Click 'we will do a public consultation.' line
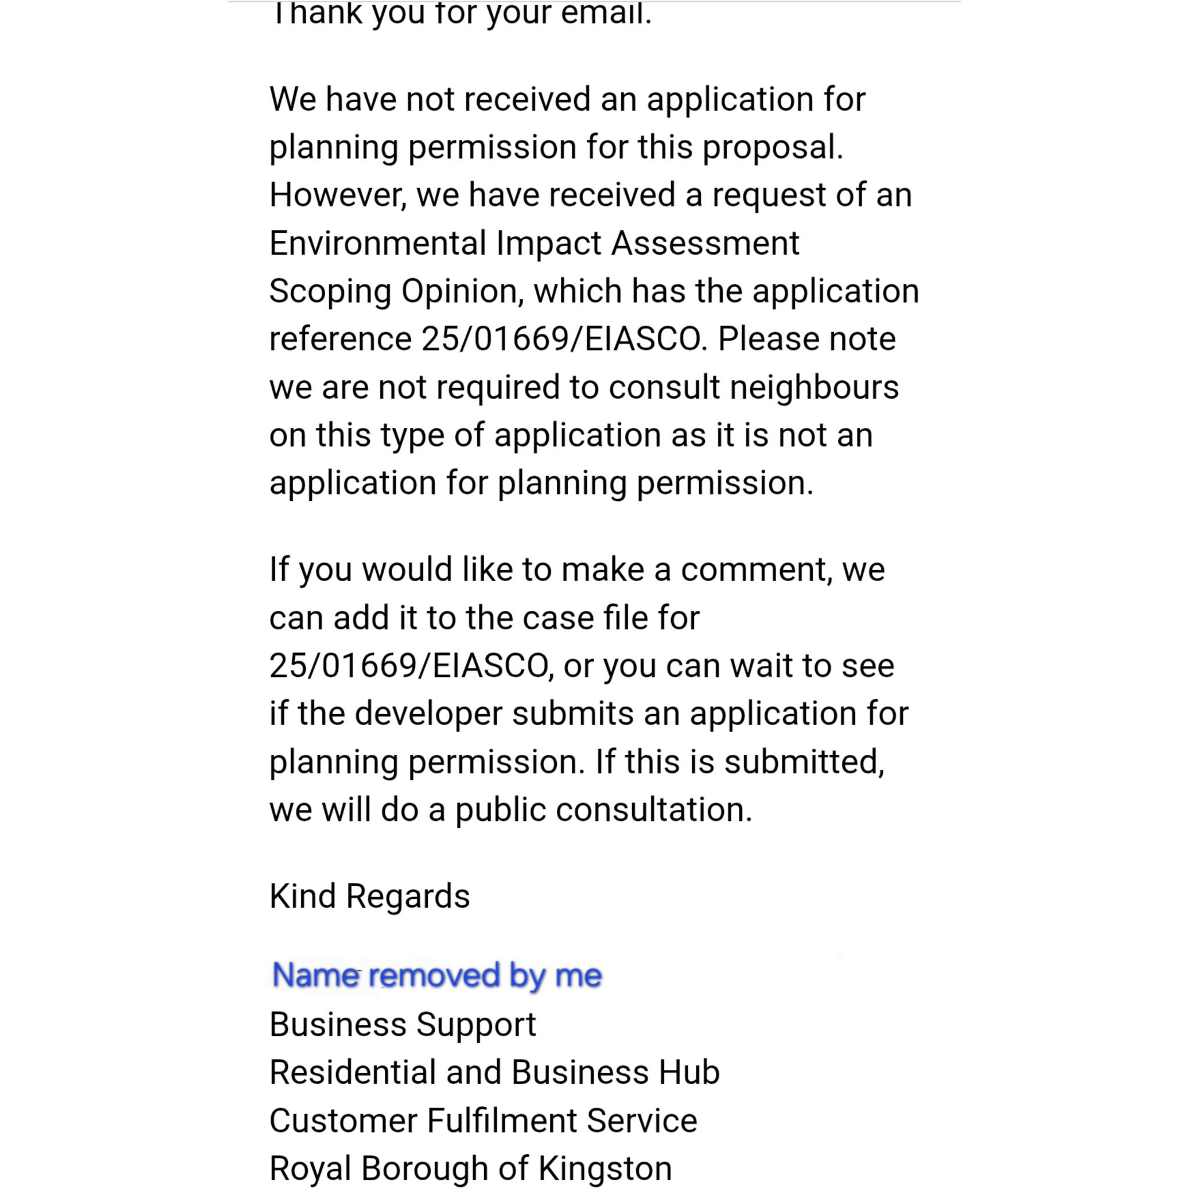 pos(511,809)
